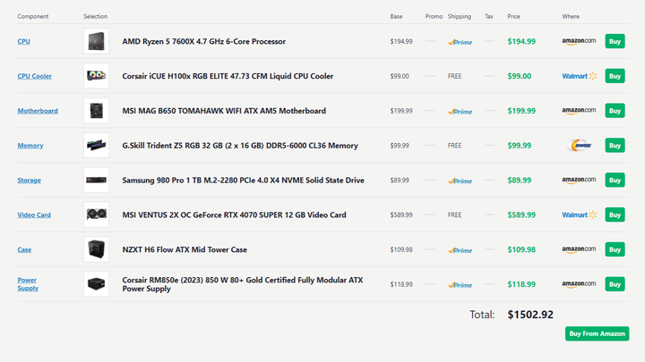The height and width of the screenshot is (362, 645).
Task: Click the Amazon logo in the Motherboard row
Action: pos(579,111)
